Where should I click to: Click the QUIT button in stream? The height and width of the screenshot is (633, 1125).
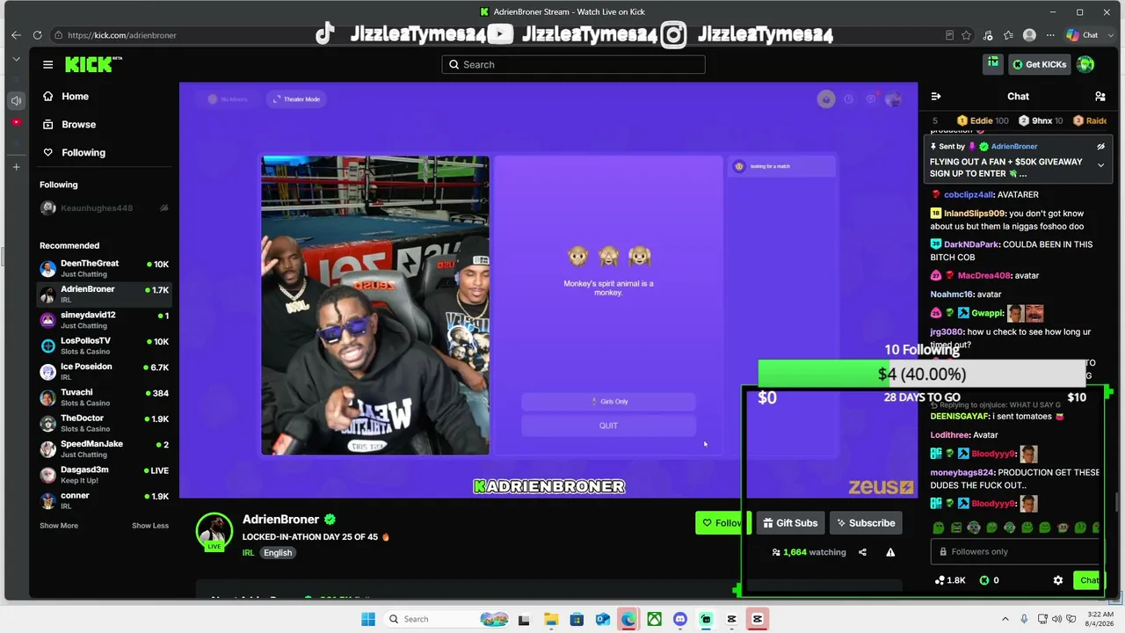pyautogui.click(x=608, y=426)
